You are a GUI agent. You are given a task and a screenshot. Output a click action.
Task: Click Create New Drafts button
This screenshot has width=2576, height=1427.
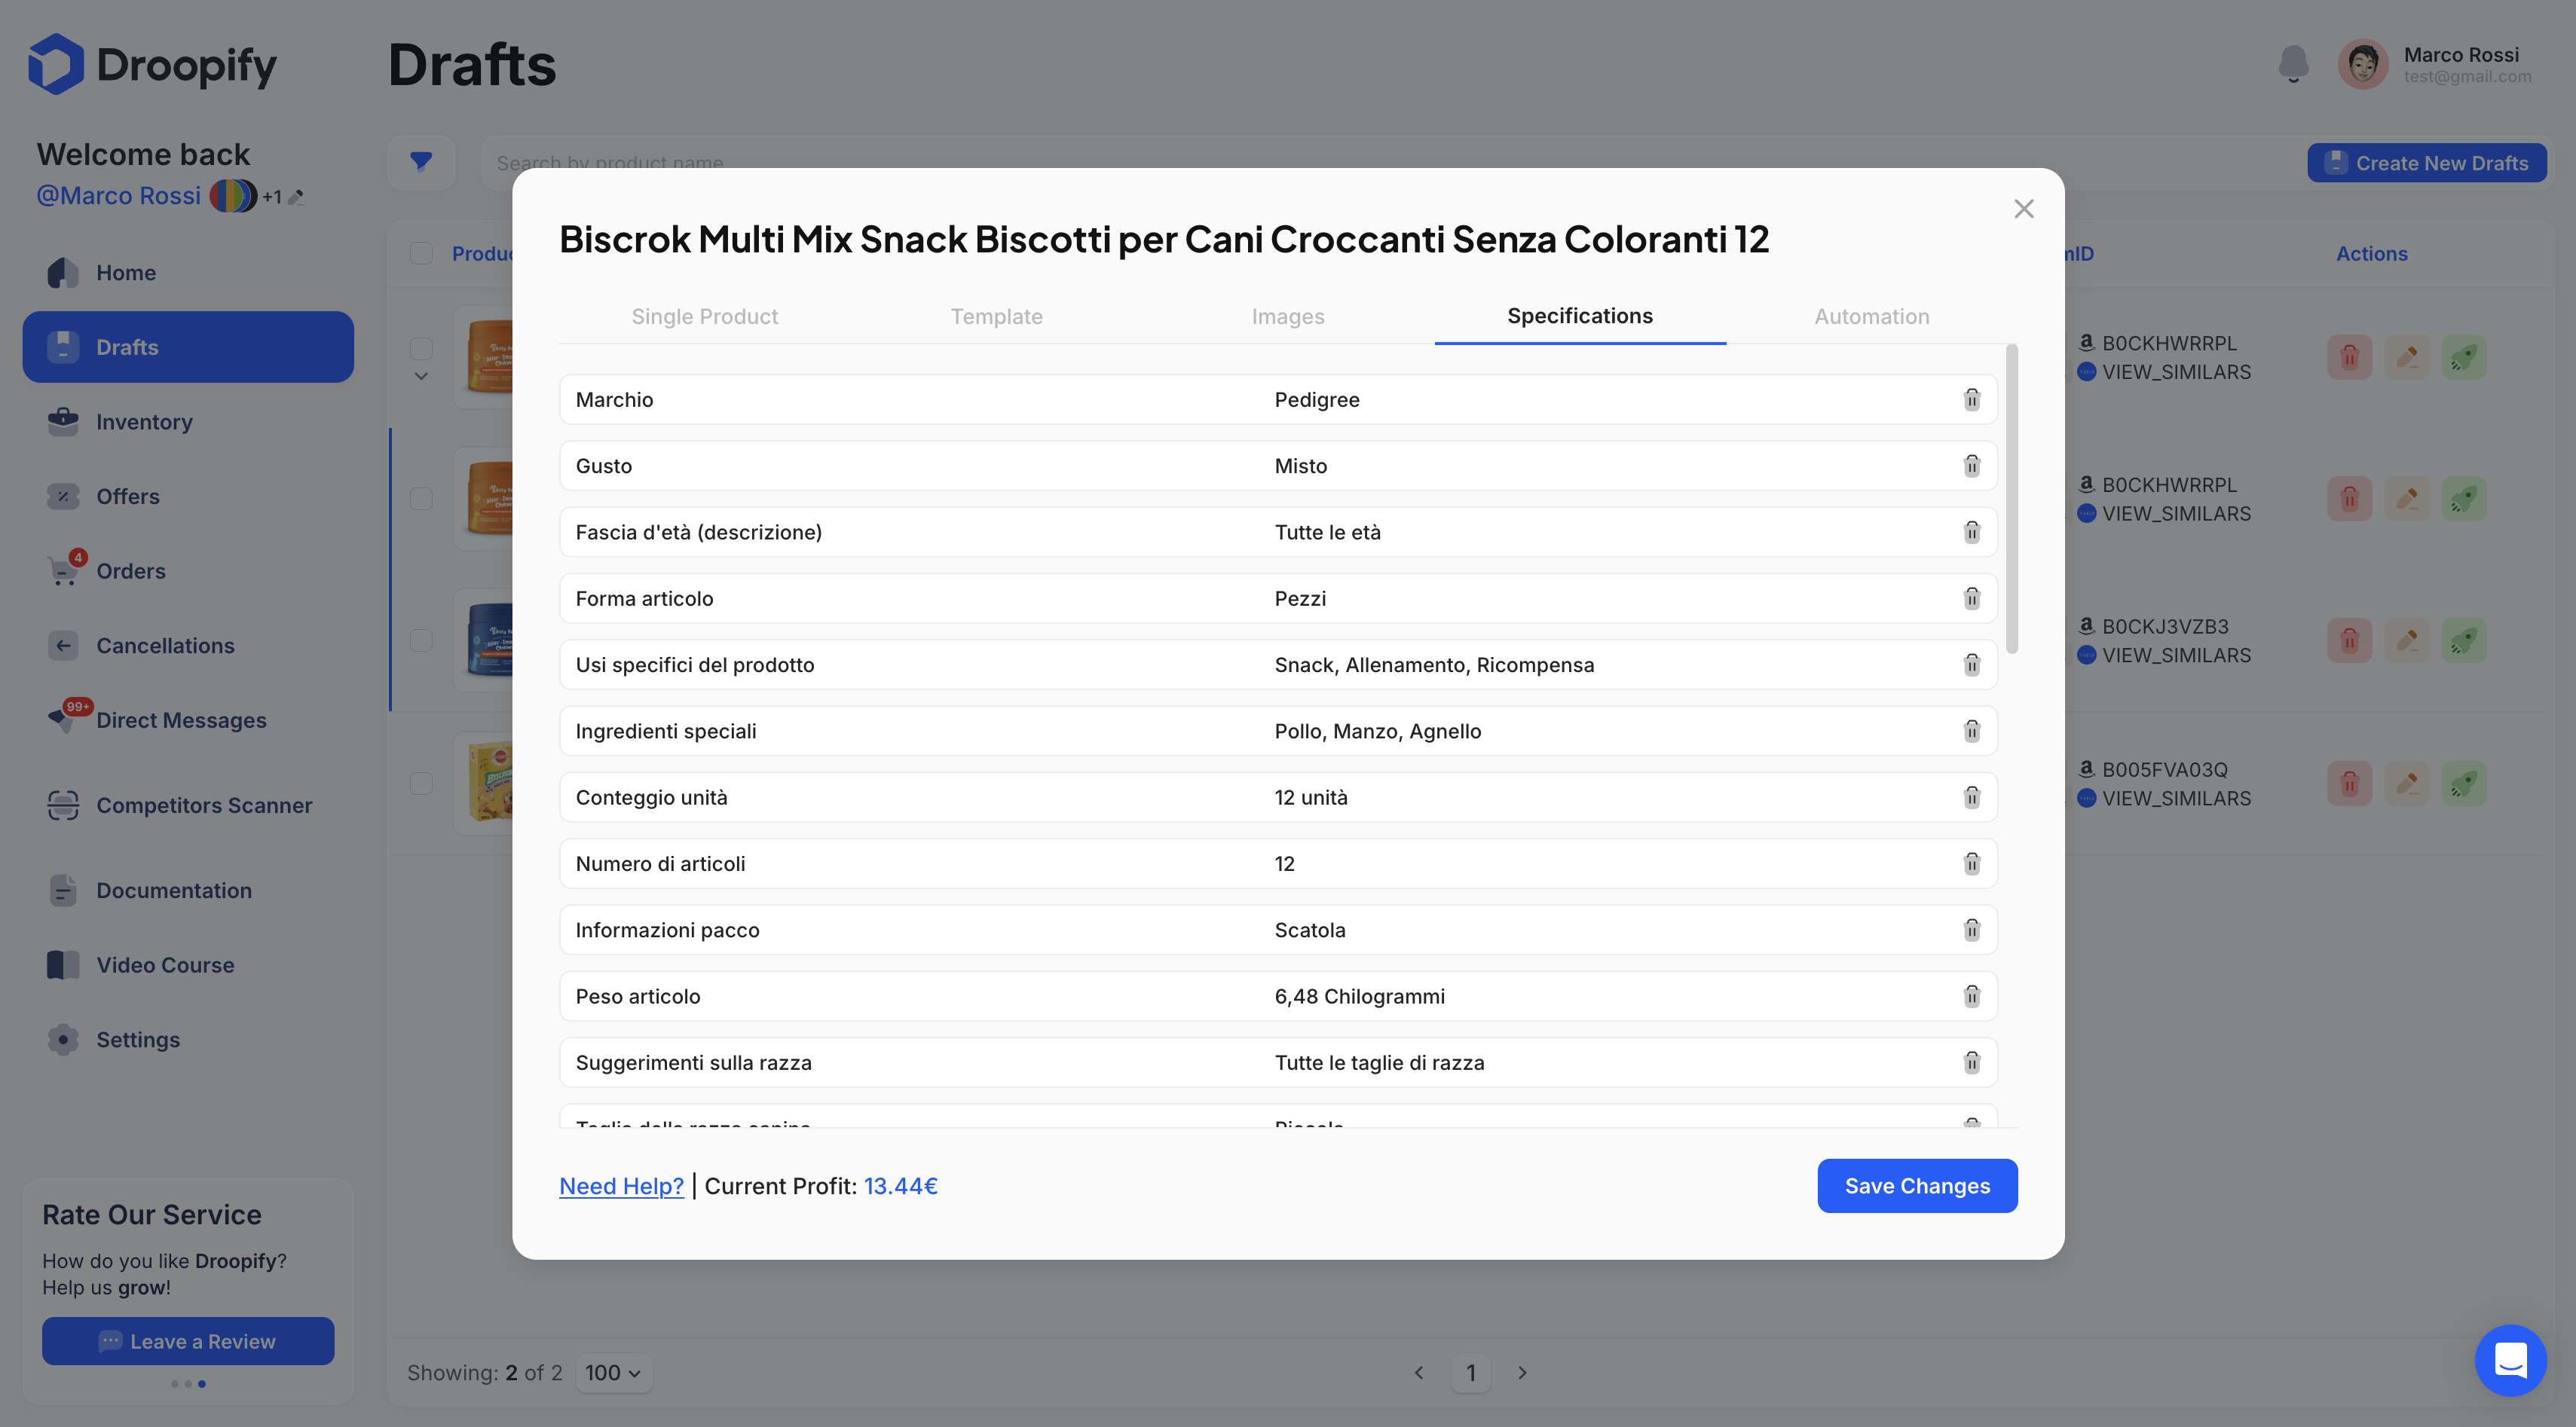pyautogui.click(x=2427, y=163)
